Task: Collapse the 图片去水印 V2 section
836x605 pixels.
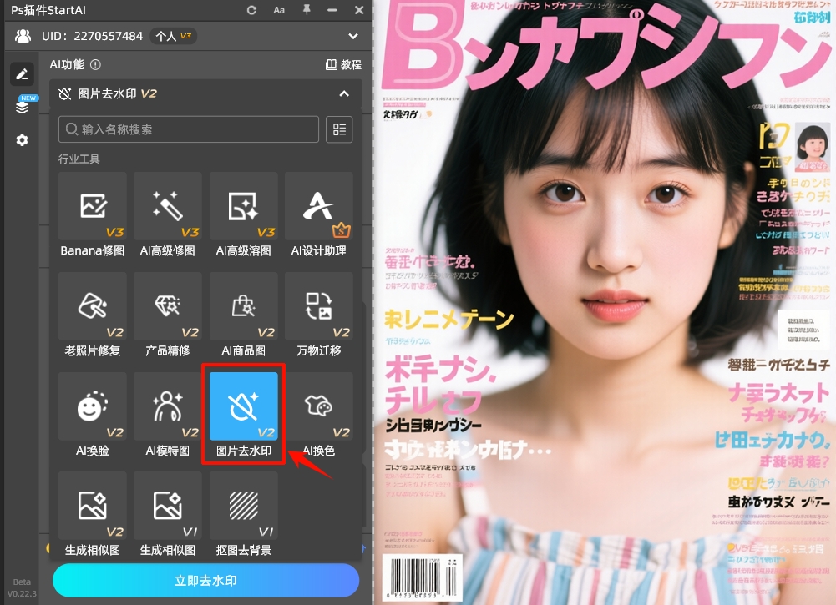Action: (342, 93)
